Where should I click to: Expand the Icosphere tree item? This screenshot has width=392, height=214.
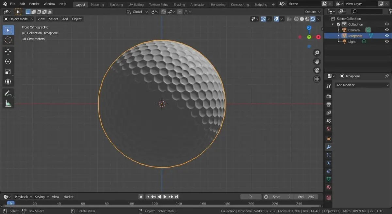tap(338, 36)
